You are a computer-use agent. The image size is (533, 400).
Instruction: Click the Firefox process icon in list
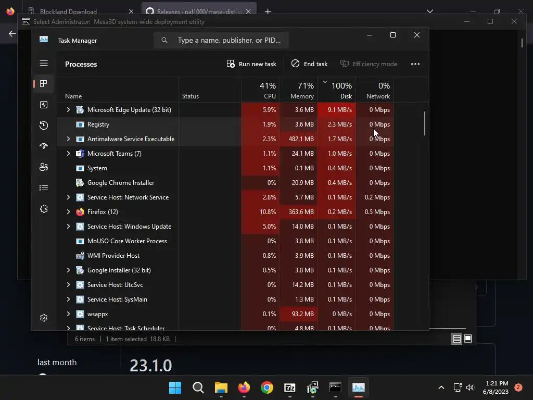pyautogui.click(x=80, y=212)
